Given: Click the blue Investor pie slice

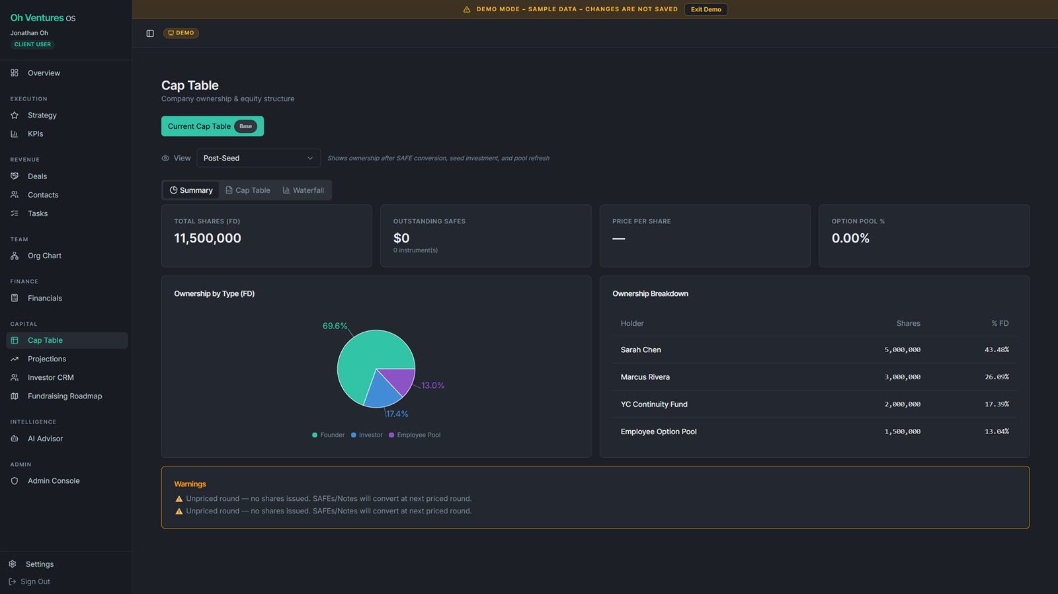Looking at the screenshot, I should (x=382, y=392).
